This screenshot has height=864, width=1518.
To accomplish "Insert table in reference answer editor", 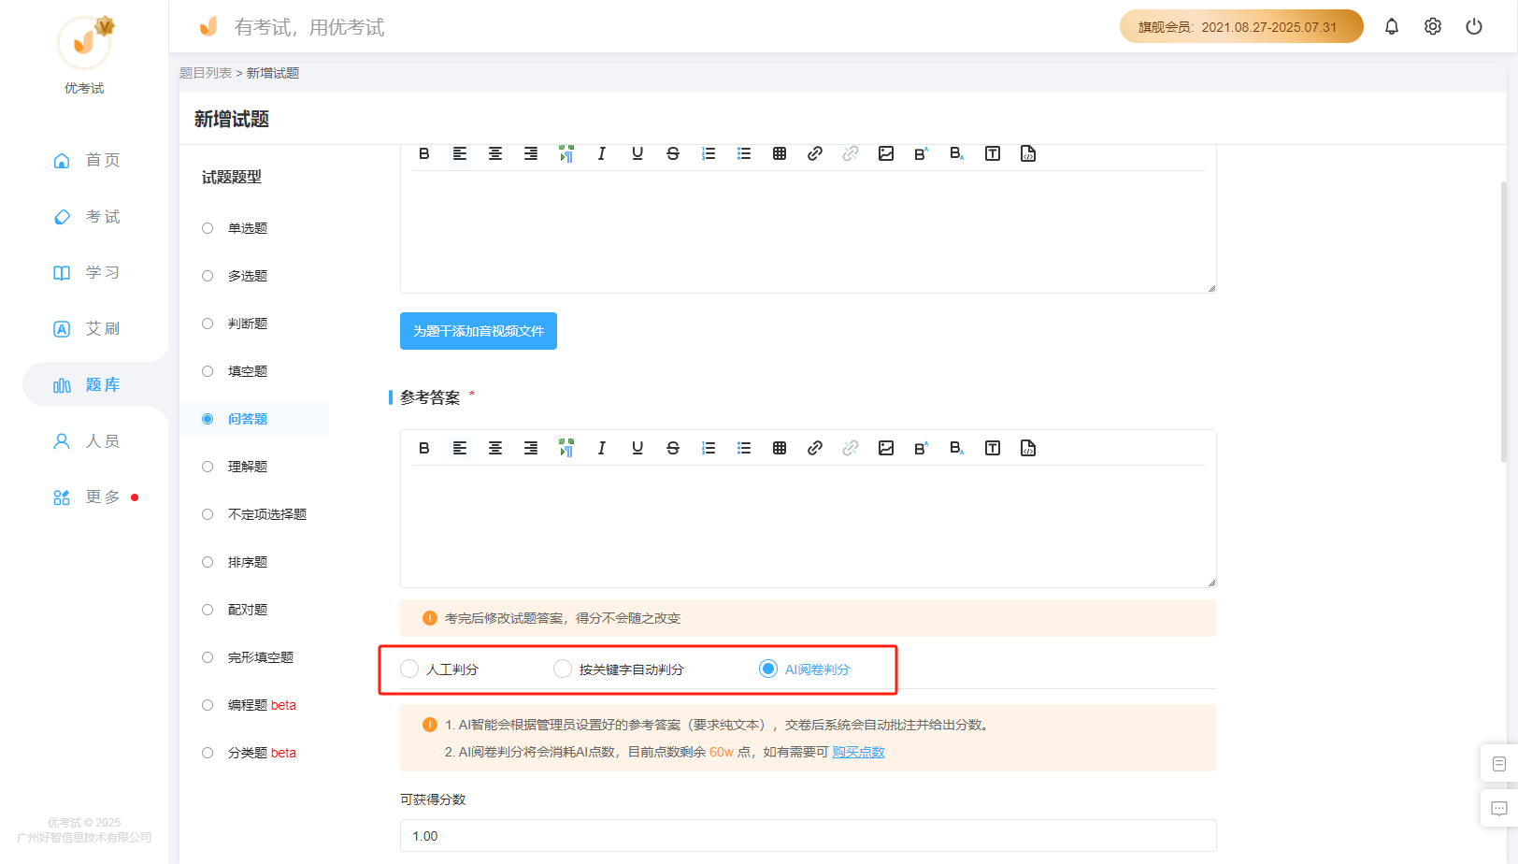I will click(780, 448).
